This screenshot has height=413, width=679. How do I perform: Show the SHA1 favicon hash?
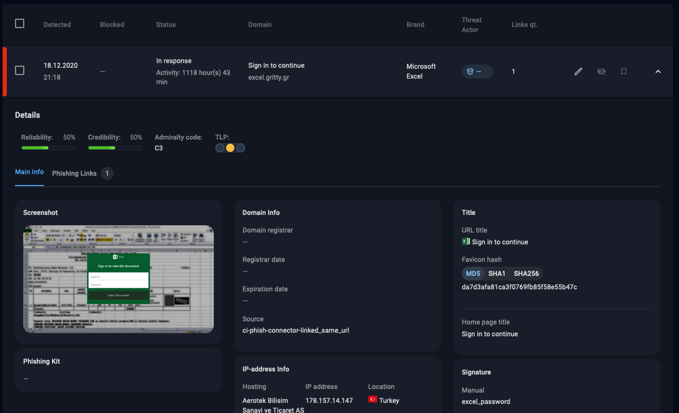coord(497,273)
